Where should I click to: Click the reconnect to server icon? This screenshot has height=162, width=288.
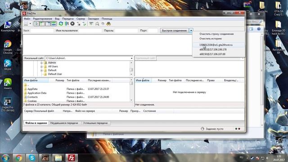(x=84, y=24)
